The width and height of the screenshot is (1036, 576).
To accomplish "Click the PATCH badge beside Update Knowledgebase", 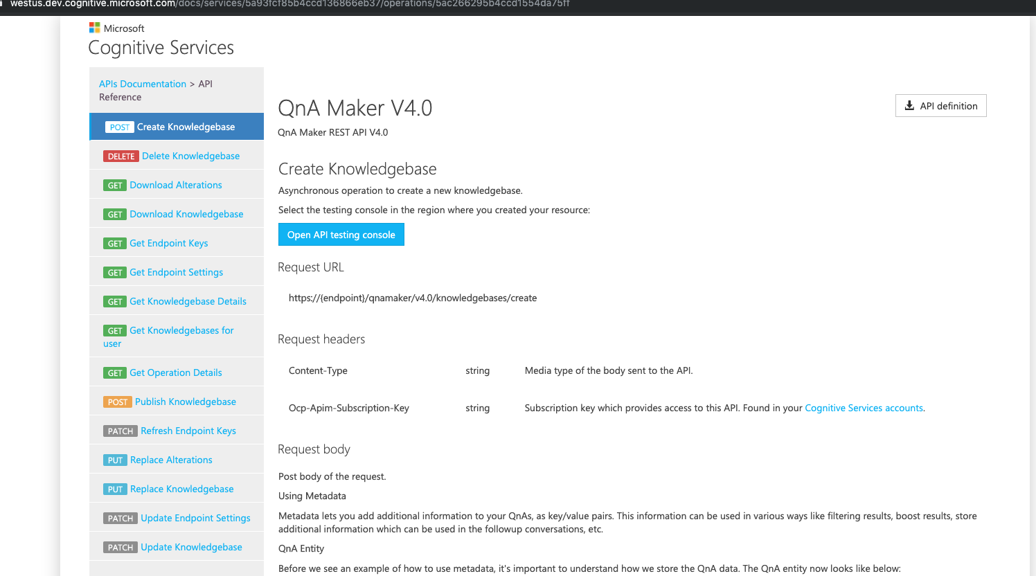I will 120,548.
